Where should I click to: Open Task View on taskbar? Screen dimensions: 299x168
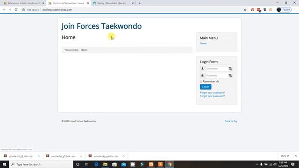[x=86, y=164]
